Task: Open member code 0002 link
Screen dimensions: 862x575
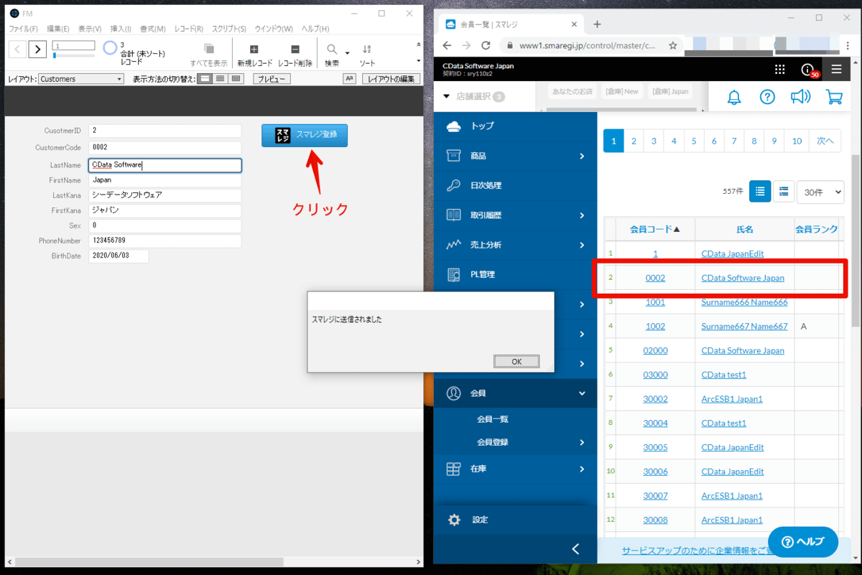Action: tap(655, 278)
